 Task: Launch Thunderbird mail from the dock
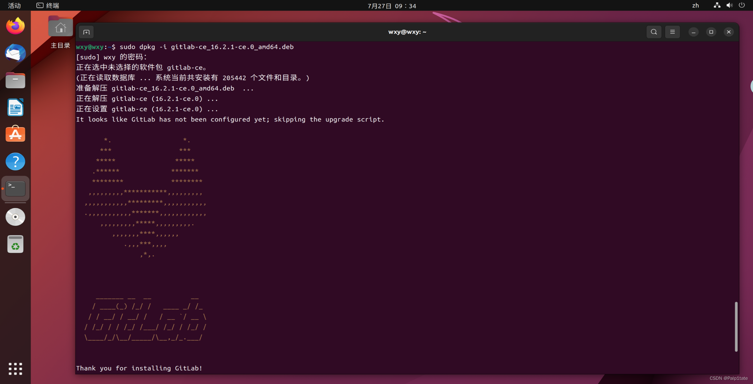[x=15, y=53]
